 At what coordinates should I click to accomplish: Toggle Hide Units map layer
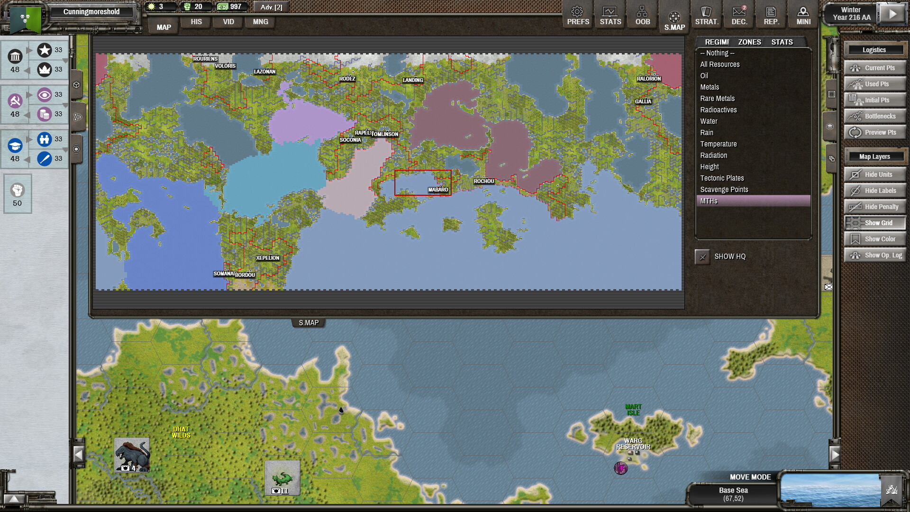[x=874, y=174]
